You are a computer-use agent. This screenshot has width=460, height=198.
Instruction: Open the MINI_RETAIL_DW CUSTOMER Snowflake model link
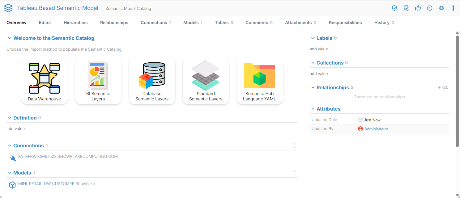57,184
